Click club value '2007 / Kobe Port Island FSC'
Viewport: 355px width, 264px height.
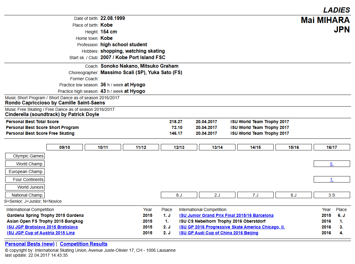(133, 57)
